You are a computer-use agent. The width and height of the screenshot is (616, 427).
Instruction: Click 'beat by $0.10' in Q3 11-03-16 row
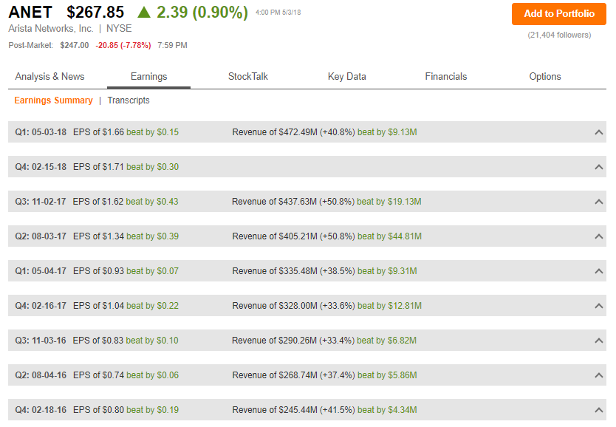[x=152, y=341]
